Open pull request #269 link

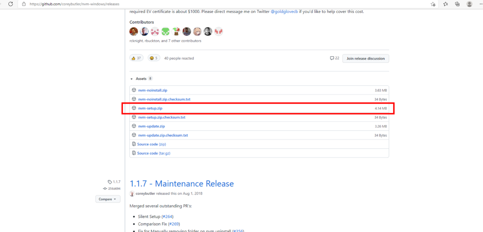pos(174,224)
